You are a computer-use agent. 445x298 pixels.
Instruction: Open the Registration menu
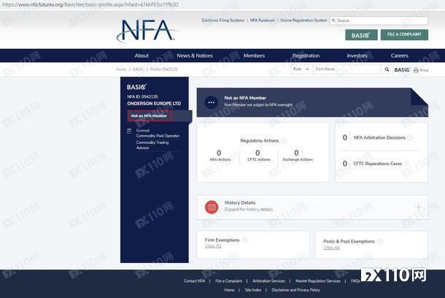(306, 56)
